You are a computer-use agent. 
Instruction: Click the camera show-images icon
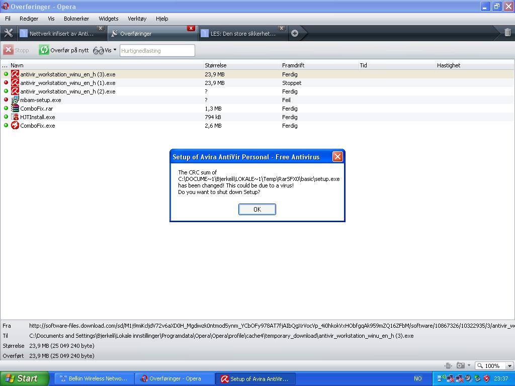point(461,365)
